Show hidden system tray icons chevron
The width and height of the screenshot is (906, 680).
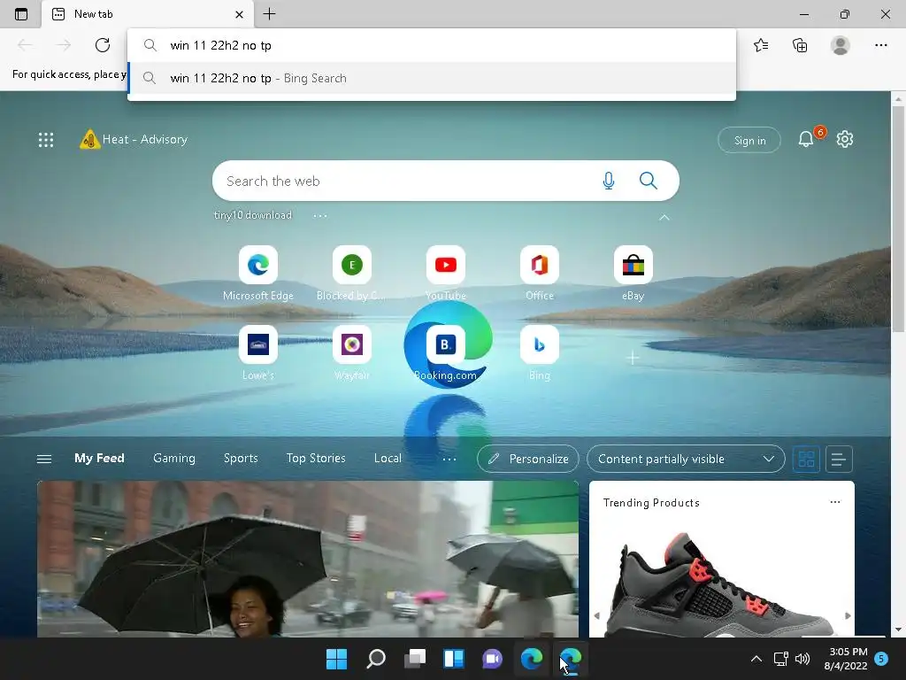point(756,659)
